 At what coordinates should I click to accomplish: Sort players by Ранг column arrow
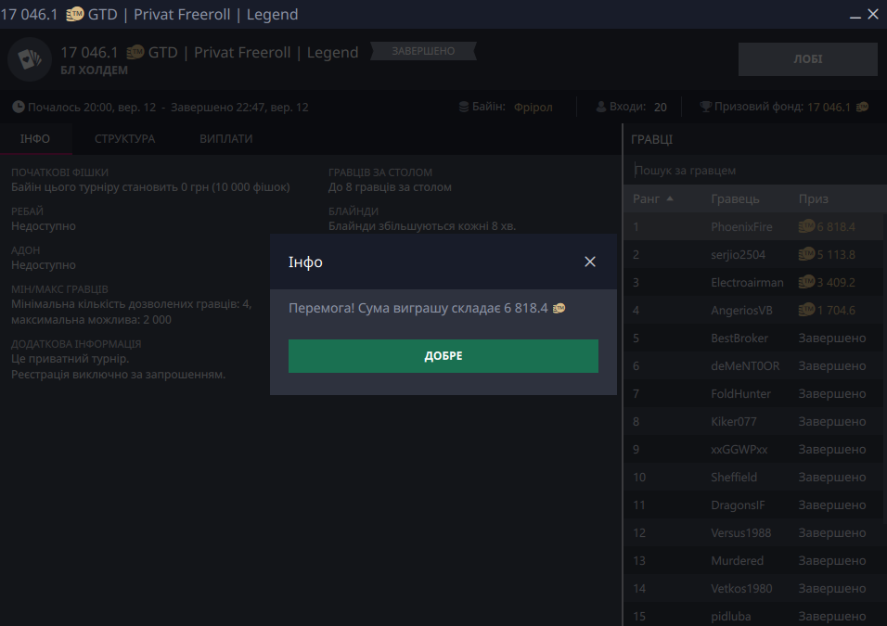coord(670,199)
